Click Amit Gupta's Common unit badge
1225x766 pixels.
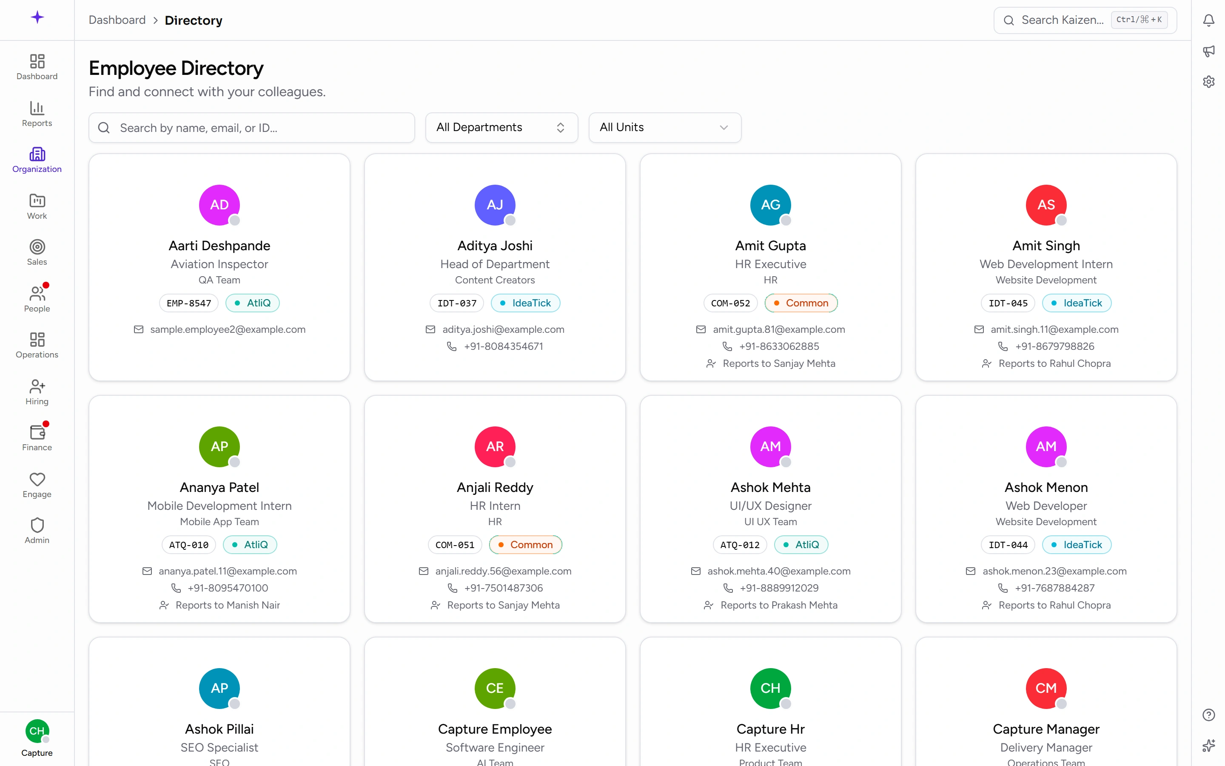801,303
